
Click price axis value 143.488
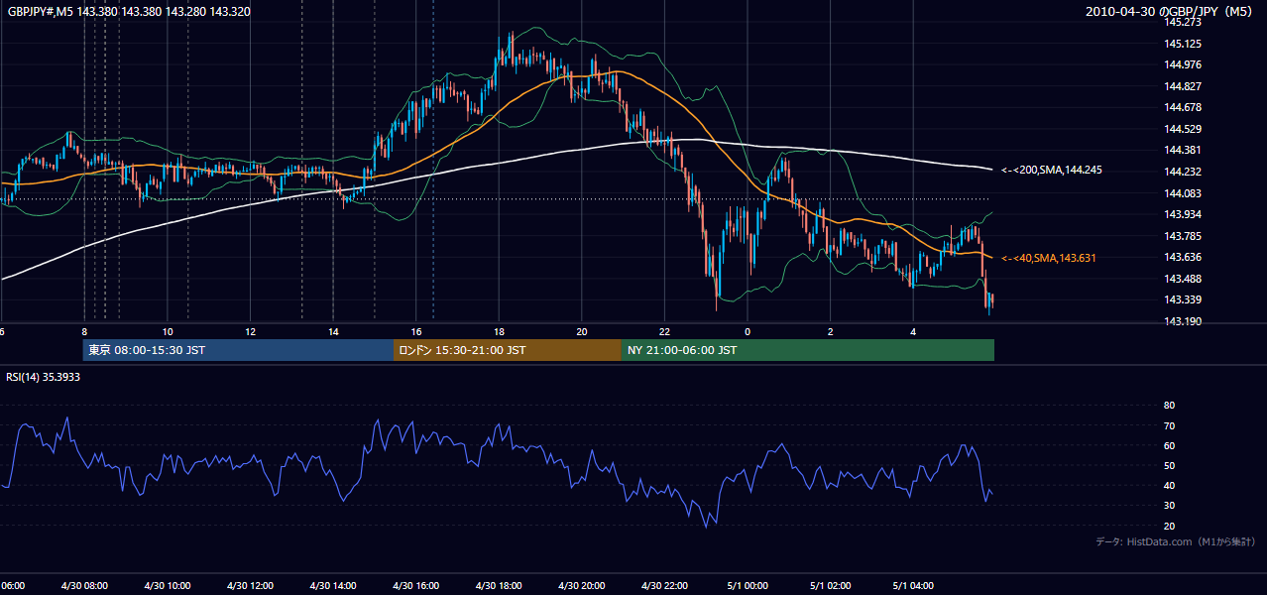tap(1184, 279)
